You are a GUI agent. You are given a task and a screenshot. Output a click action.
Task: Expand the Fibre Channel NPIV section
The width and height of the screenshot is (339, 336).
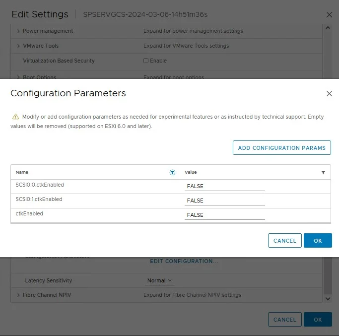18,295
